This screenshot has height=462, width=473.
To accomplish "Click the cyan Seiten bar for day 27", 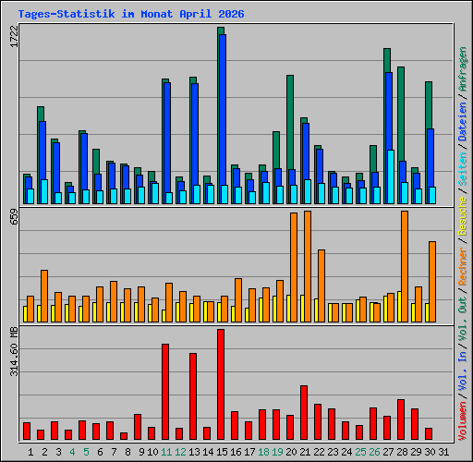I will pos(391,176).
